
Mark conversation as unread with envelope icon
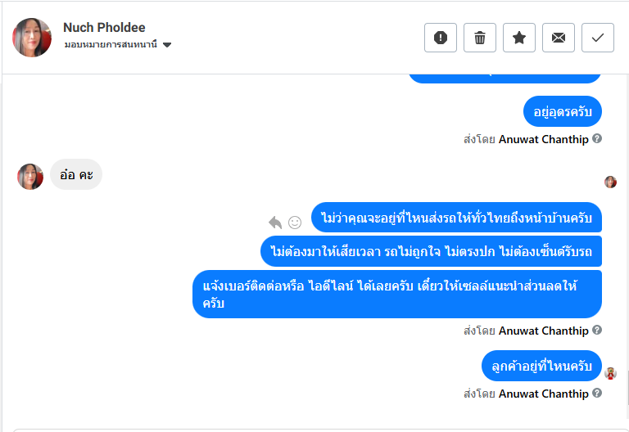[x=559, y=38]
